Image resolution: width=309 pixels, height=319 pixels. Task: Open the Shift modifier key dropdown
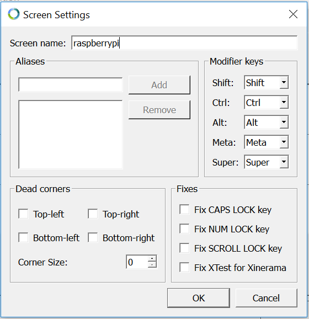267,82
